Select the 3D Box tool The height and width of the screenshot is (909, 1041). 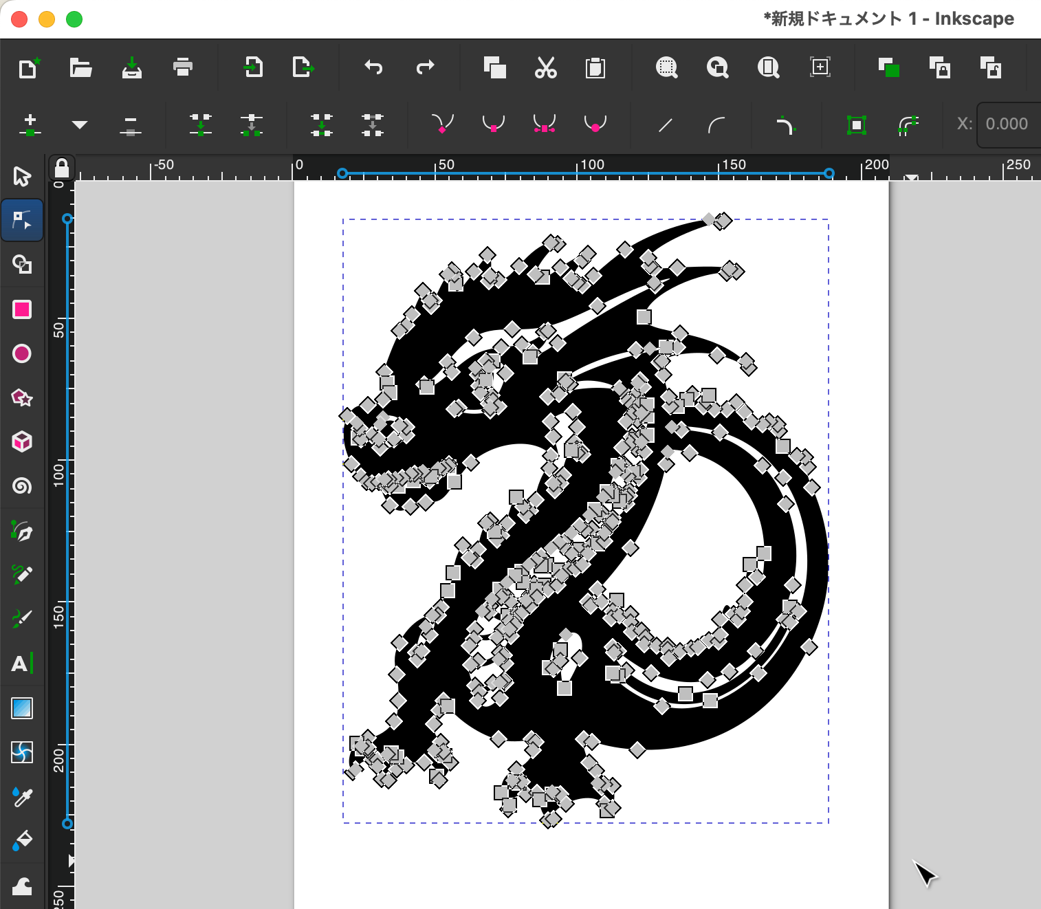(22, 441)
